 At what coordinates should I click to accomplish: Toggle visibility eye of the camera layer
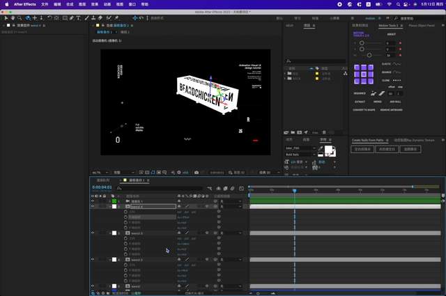93,201
